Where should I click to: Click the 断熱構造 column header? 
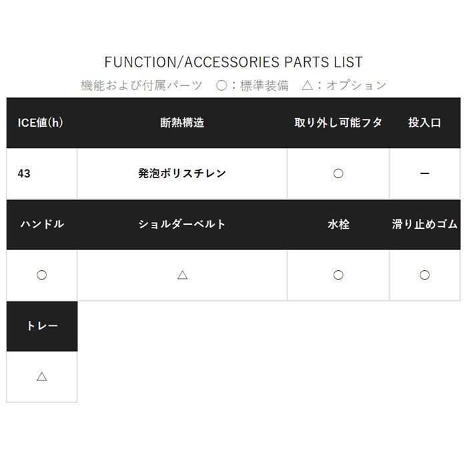(182, 123)
